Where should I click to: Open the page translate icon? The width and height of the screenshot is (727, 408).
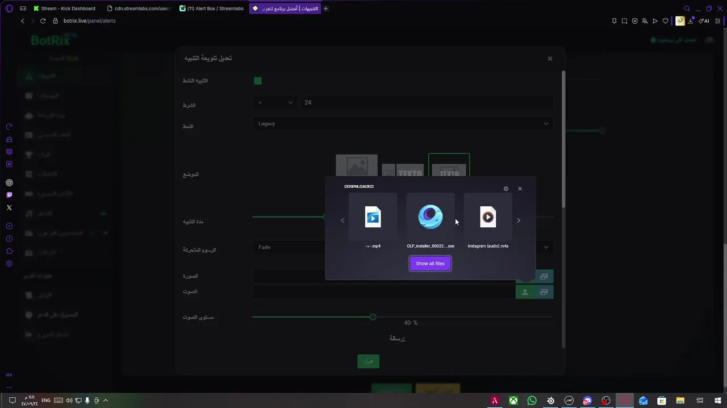[x=645, y=21]
